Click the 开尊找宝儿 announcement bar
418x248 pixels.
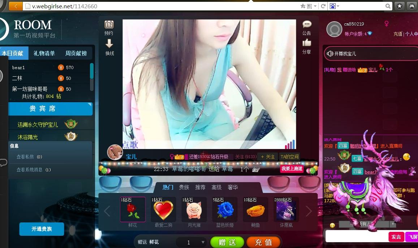coord(371,54)
